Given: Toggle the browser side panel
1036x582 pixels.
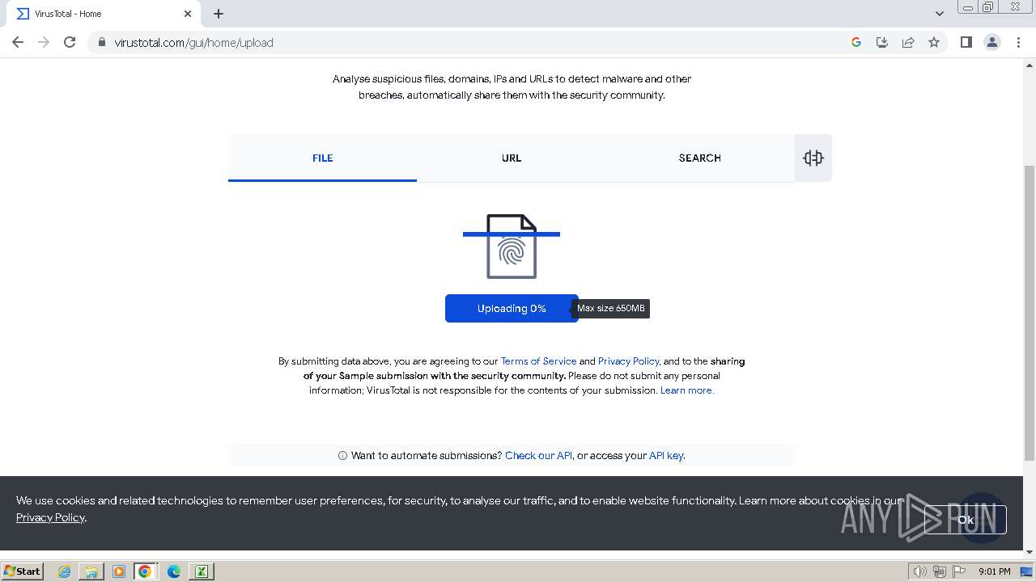Looking at the screenshot, I should (966, 42).
